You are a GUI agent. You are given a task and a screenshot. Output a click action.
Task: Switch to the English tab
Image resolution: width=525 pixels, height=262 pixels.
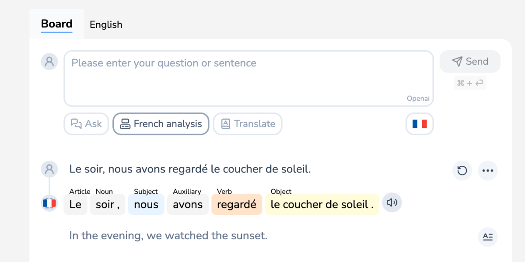click(x=106, y=25)
